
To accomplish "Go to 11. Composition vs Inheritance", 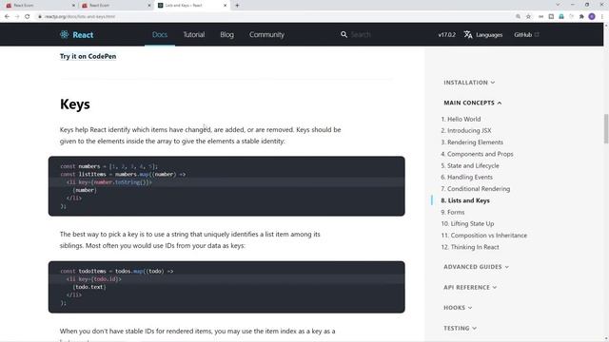I will (484, 236).
